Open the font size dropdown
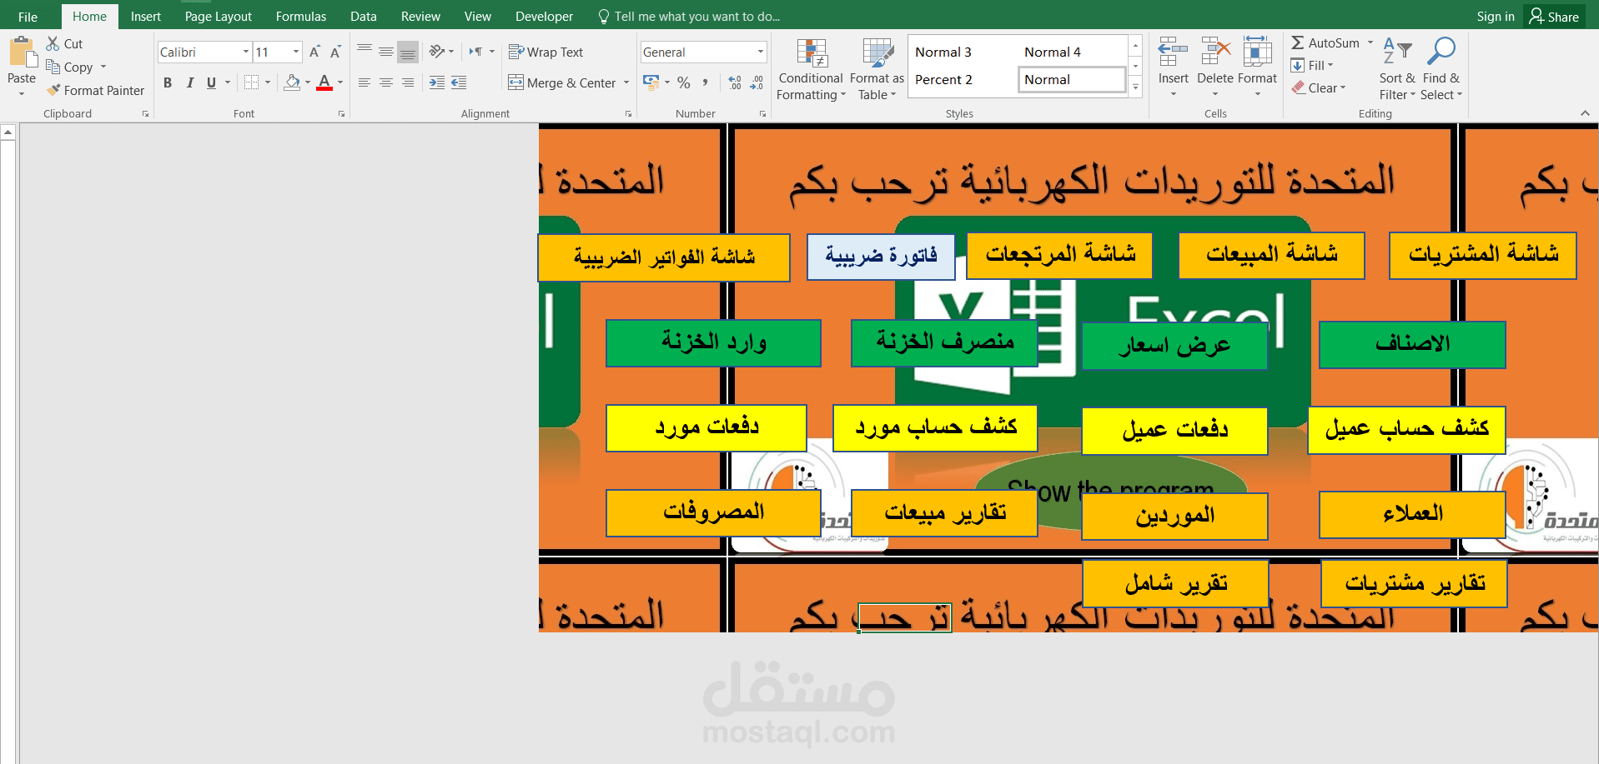Screen dimensions: 1599x764 [x=296, y=52]
